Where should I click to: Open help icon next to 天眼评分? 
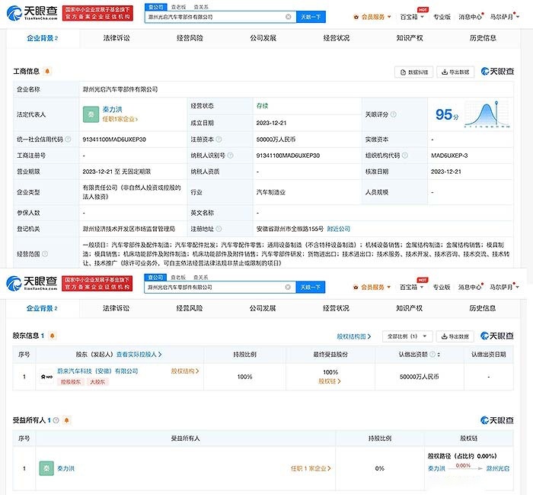(394, 114)
